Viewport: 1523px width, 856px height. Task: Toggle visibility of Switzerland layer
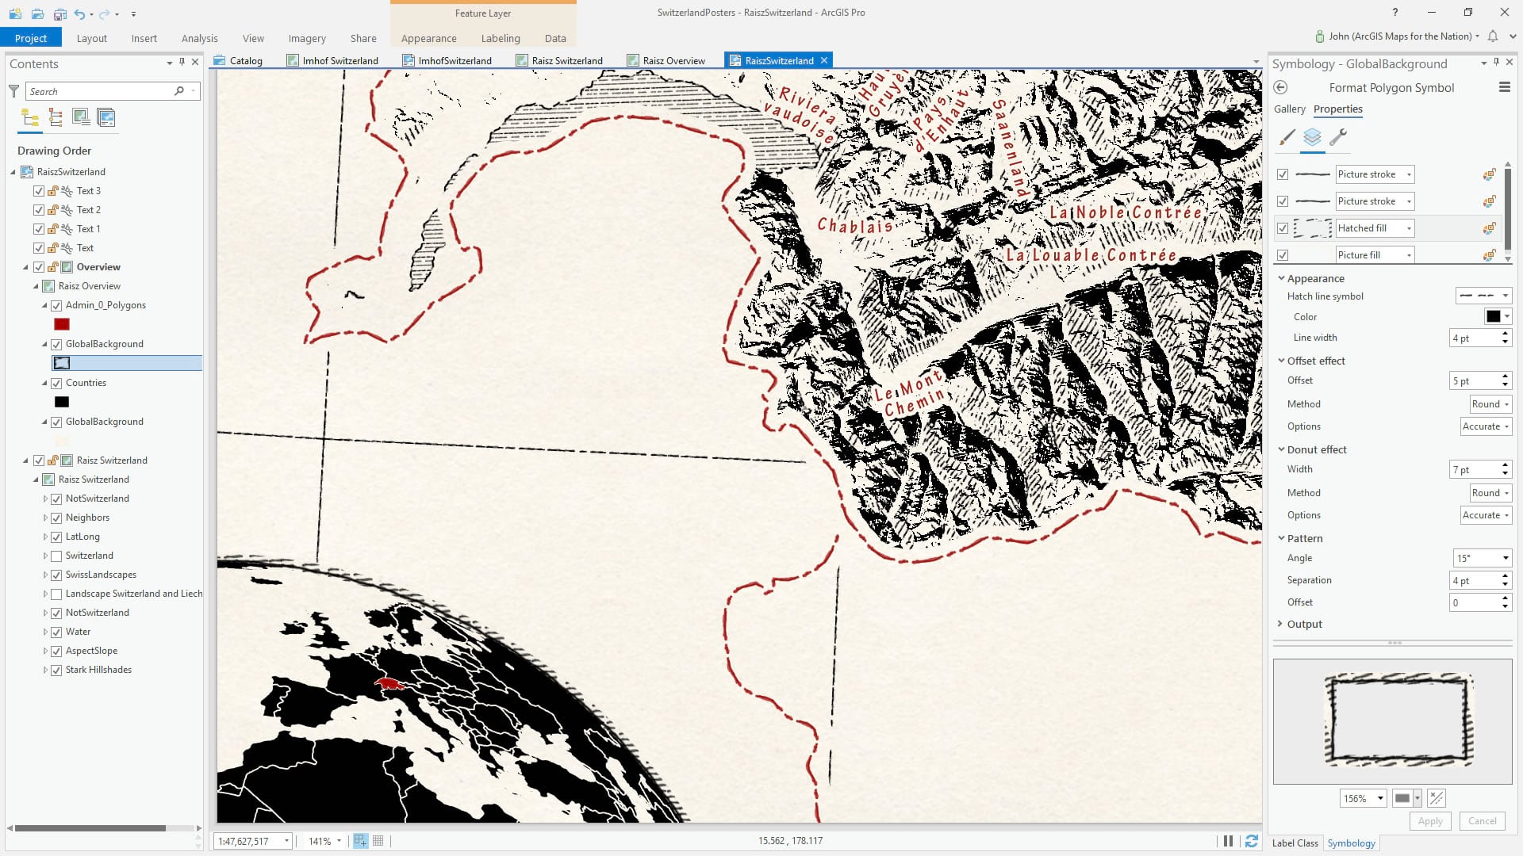point(56,556)
